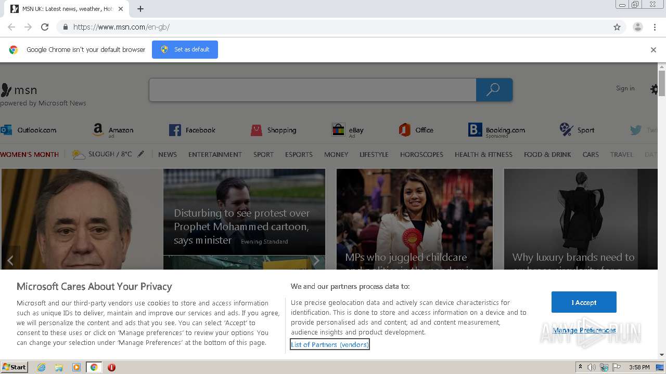Show previous carousel slide arrow
The width and height of the screenshot is (666, 374).
click(x=10, y=260)
